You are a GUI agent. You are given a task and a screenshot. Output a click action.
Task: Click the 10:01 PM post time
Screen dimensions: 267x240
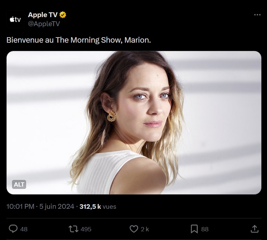(x=20, y=207)
